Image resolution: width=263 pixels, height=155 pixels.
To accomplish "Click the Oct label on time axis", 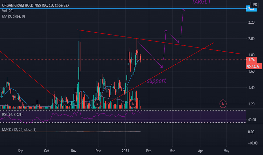I will (47, 151).
